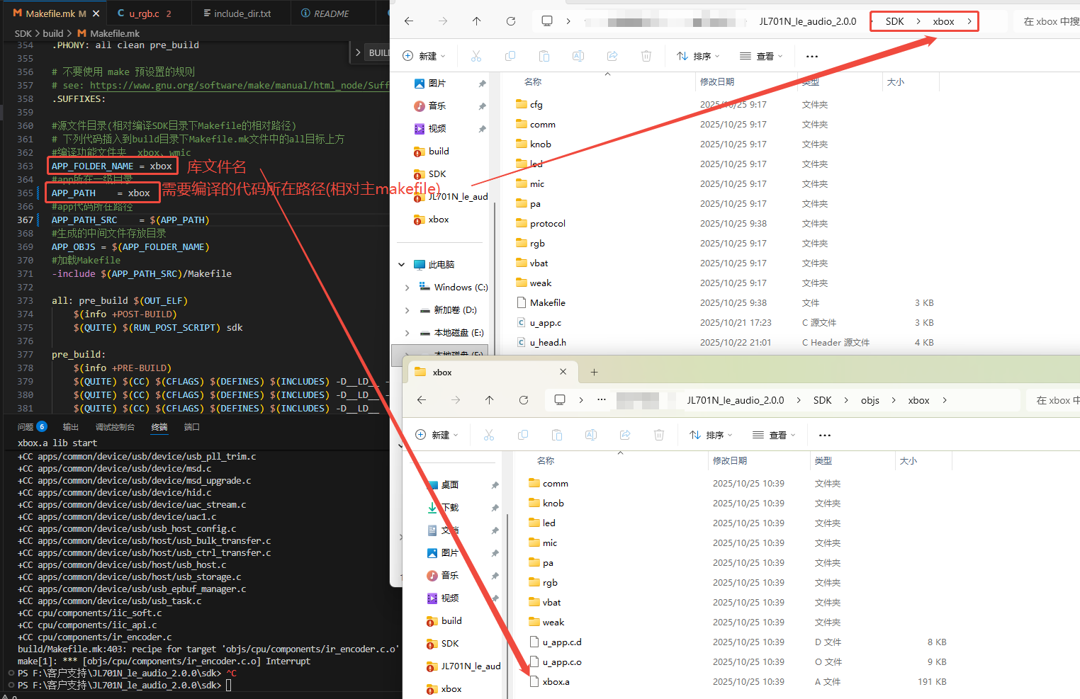Refresh the upper Explorer window
The image size is (1080, 699).
[511, 21]
